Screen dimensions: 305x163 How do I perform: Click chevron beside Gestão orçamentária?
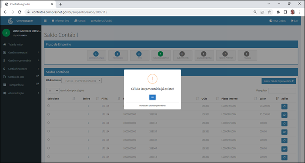[38, 60]
